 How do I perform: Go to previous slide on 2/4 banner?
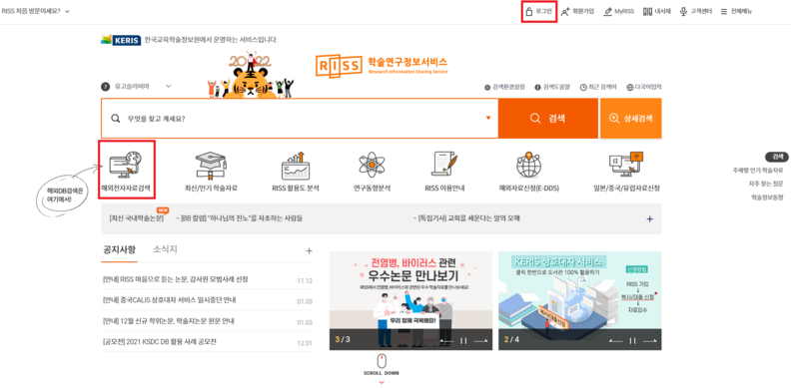tap(616, 341)
